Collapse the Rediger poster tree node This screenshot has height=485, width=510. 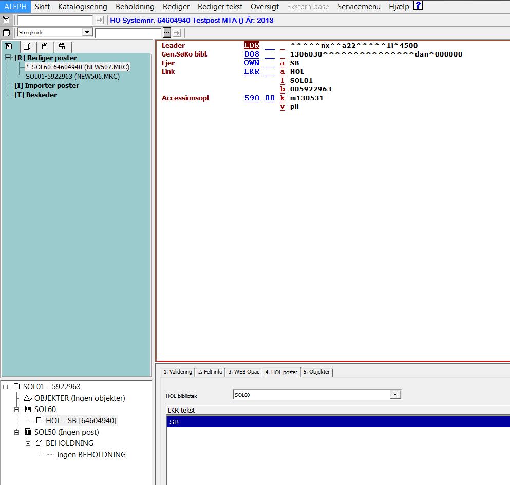point(8,58)
